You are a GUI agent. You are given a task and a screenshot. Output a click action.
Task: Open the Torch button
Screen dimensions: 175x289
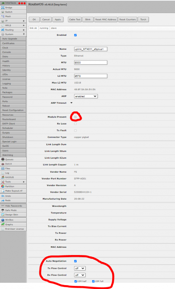pos(143,20)
